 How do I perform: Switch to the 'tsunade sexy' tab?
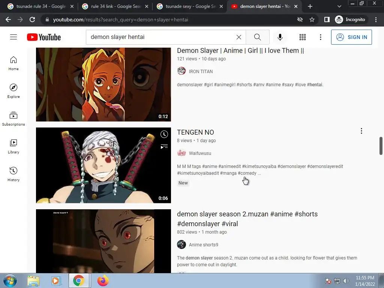click(x=190, y=6)
